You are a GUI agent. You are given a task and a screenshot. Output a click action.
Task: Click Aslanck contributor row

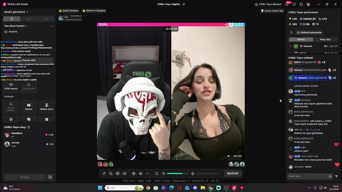pos(313,46)
